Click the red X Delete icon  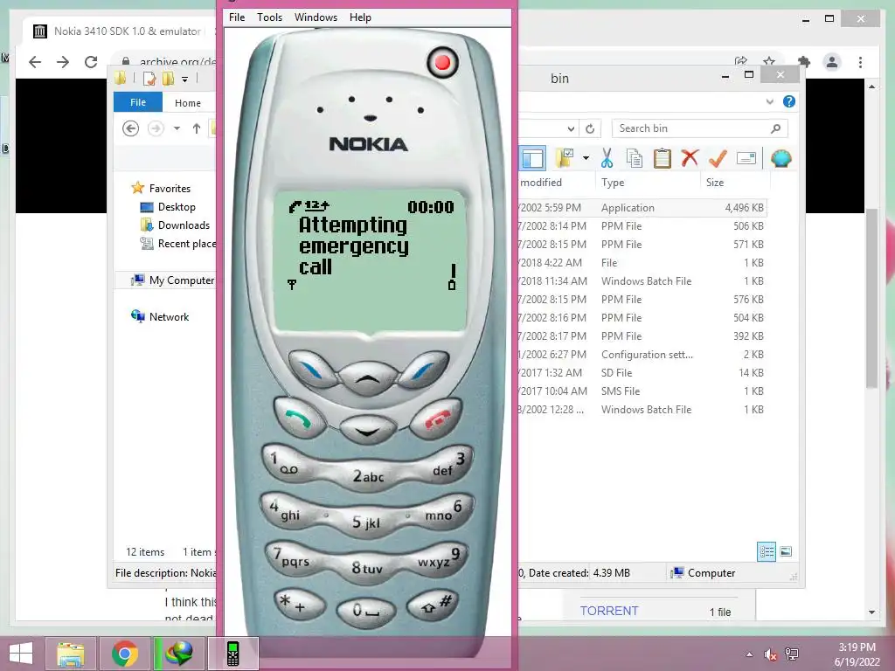coord(690,158)
